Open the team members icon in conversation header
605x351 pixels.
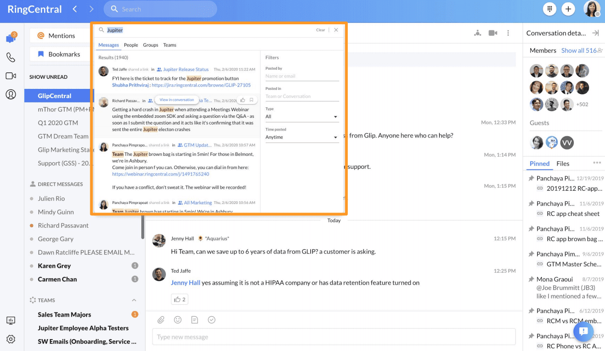coord(478,33)
